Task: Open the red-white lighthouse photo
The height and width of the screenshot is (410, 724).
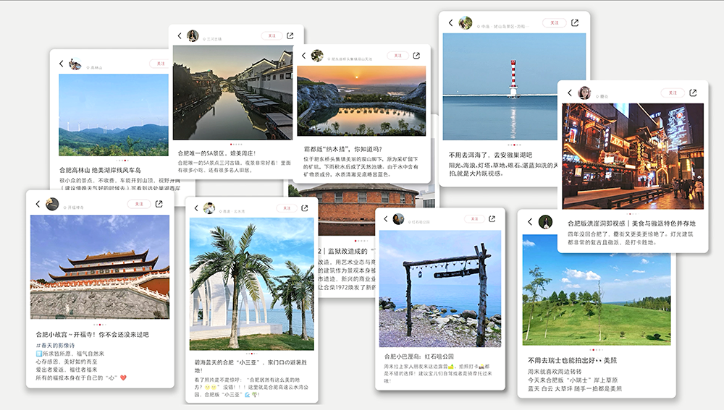Action: [514, 87]
